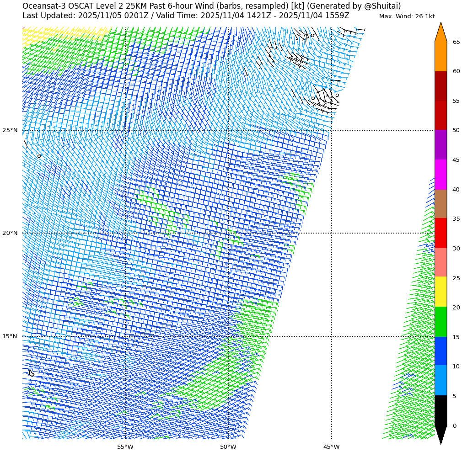The image size is (462, 452).
Task: Click the small island outline near the left edge
Action: [x=32, y=373]
